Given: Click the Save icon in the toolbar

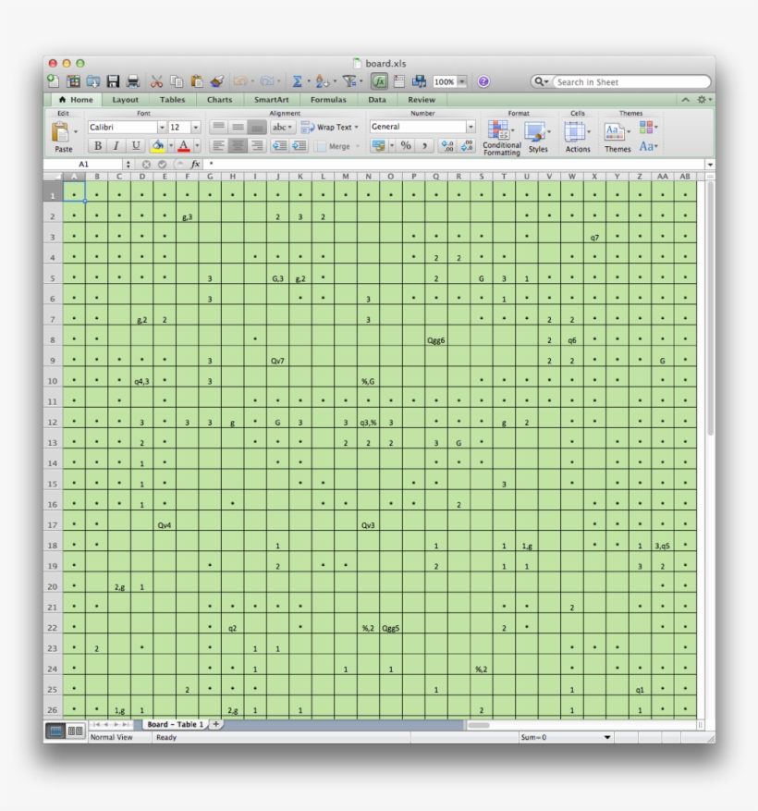Looking at the screenshot, I should pyautogui.click(x=113, y=80).
